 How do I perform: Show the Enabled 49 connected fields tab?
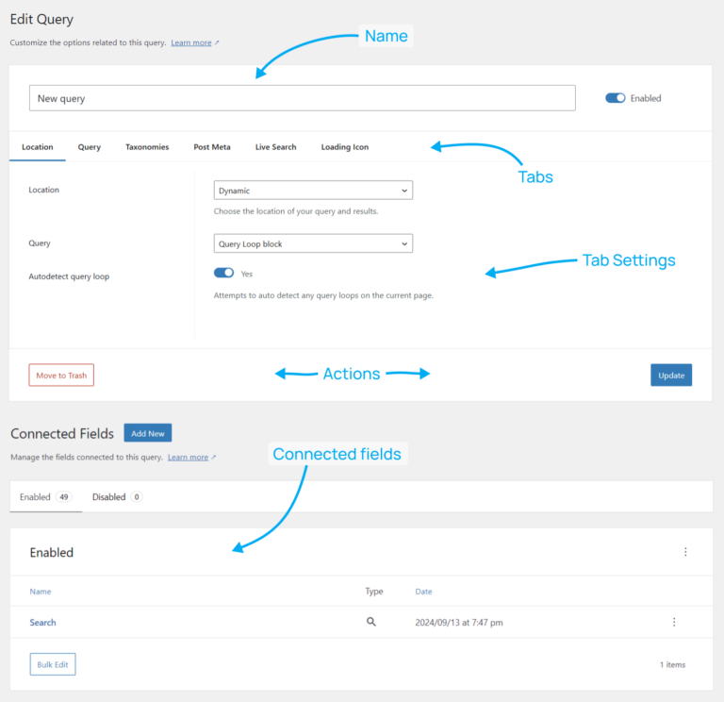pyautogui.click(x=45, y=497)
